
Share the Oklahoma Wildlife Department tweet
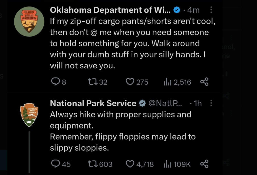(x=204, y=82)
